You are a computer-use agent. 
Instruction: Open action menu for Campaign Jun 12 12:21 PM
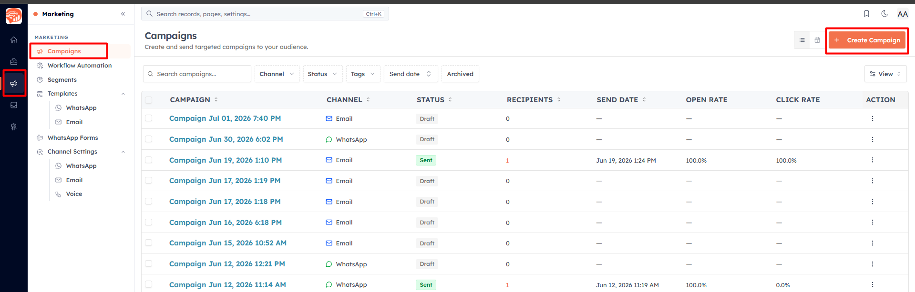click(873, 264)
